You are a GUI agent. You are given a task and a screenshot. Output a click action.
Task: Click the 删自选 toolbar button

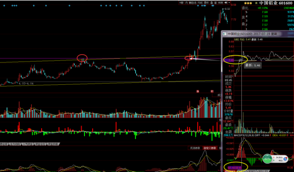192,3
